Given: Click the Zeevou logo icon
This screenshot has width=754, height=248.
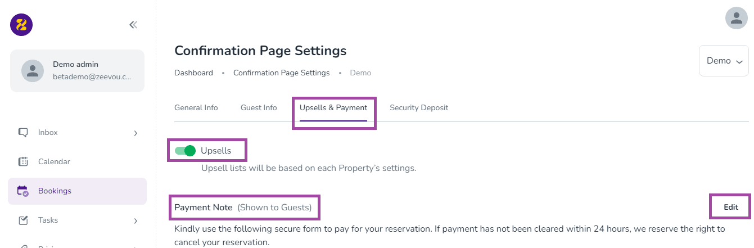Looking at the screenshot, I should coord(21,25).
